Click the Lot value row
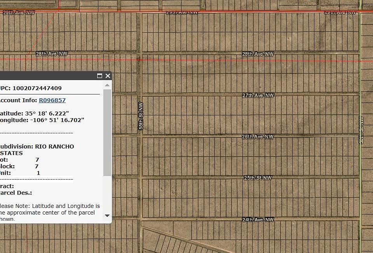This screenshot has height=253, width=373. click(x=19, y=160)
